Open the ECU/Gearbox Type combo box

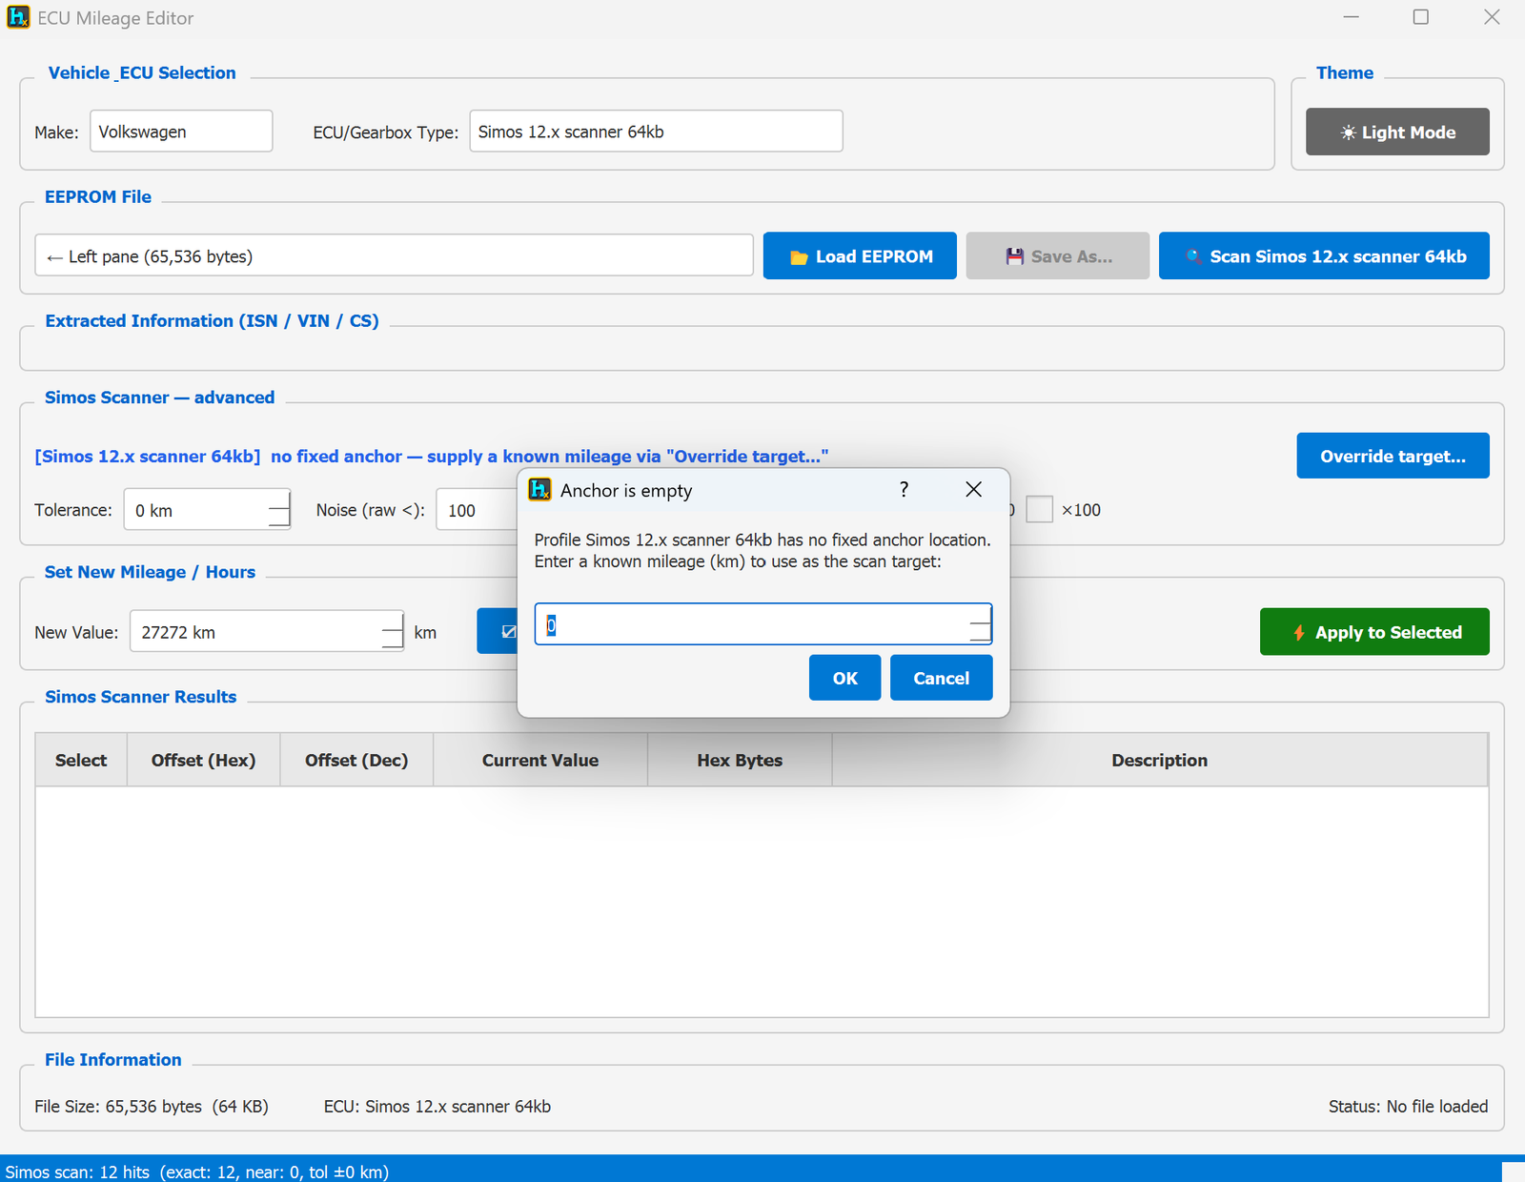pyautogui.click(x=656, y=131)
